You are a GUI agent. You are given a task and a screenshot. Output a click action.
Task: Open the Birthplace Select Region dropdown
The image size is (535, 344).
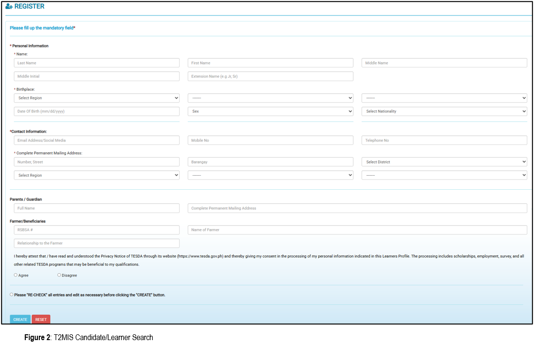pos(97,98)
